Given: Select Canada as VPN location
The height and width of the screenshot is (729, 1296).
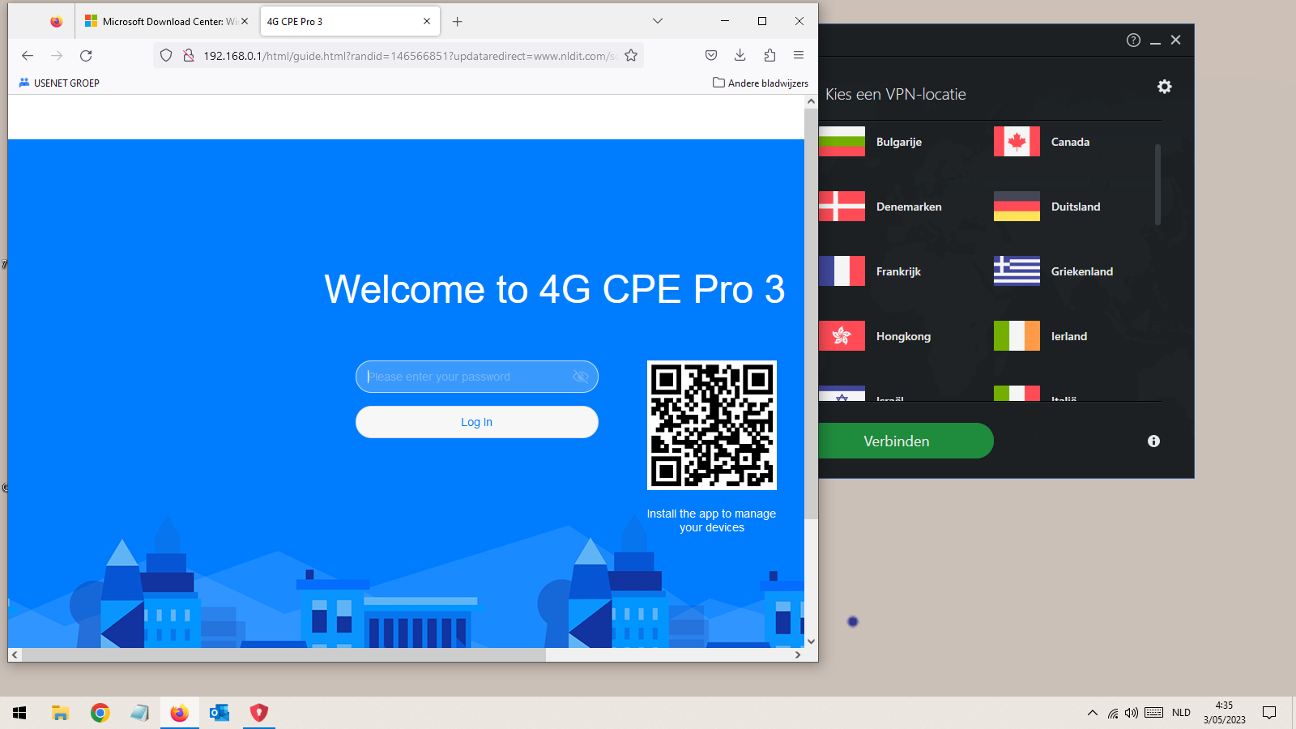Looking at the screenshot, I should [1069, 142].
